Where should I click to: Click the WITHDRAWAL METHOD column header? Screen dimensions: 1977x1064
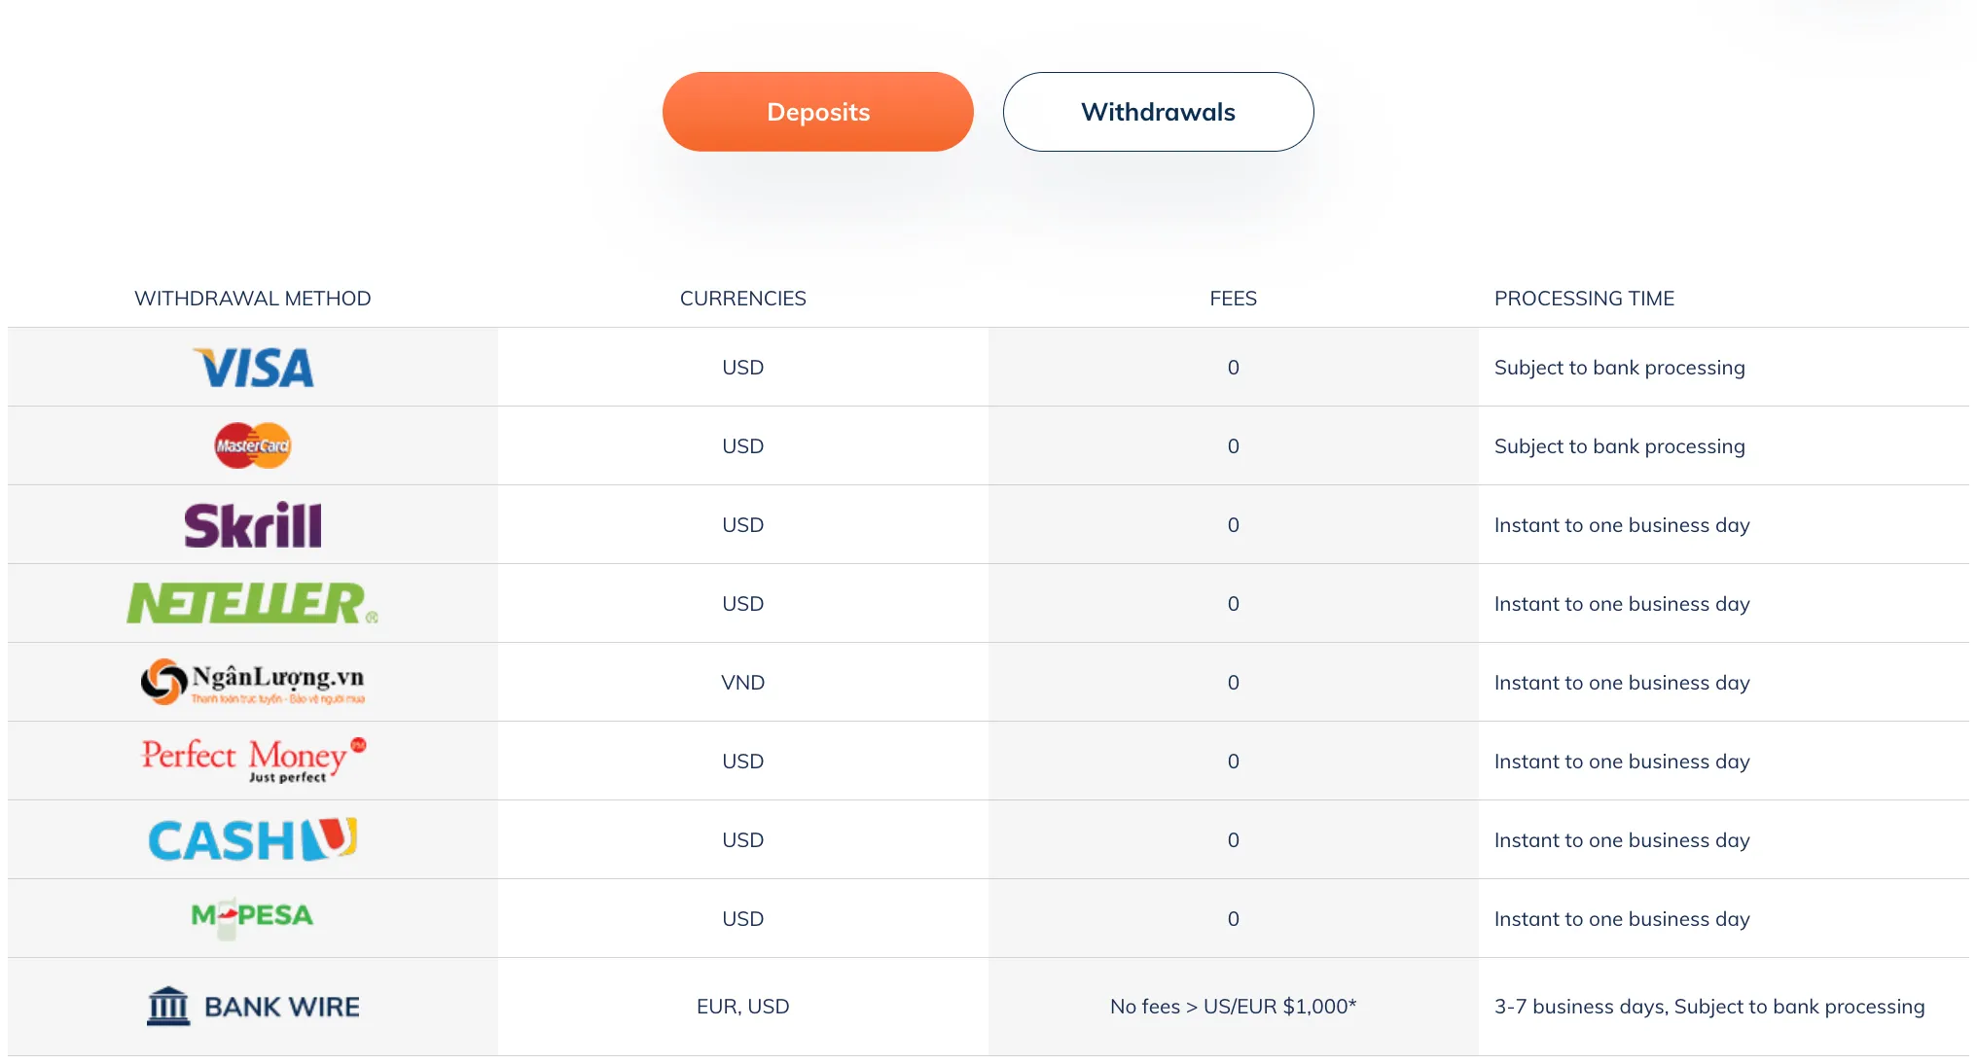[253, 299]
